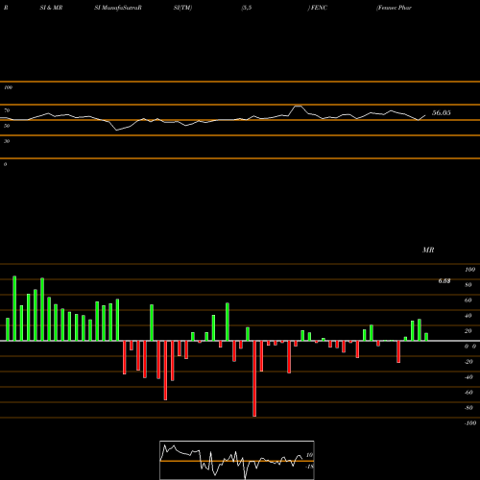This screenshot has height=480, width=480.
Task: Click the MR panel title text
Action: click(x=428, y=250)
